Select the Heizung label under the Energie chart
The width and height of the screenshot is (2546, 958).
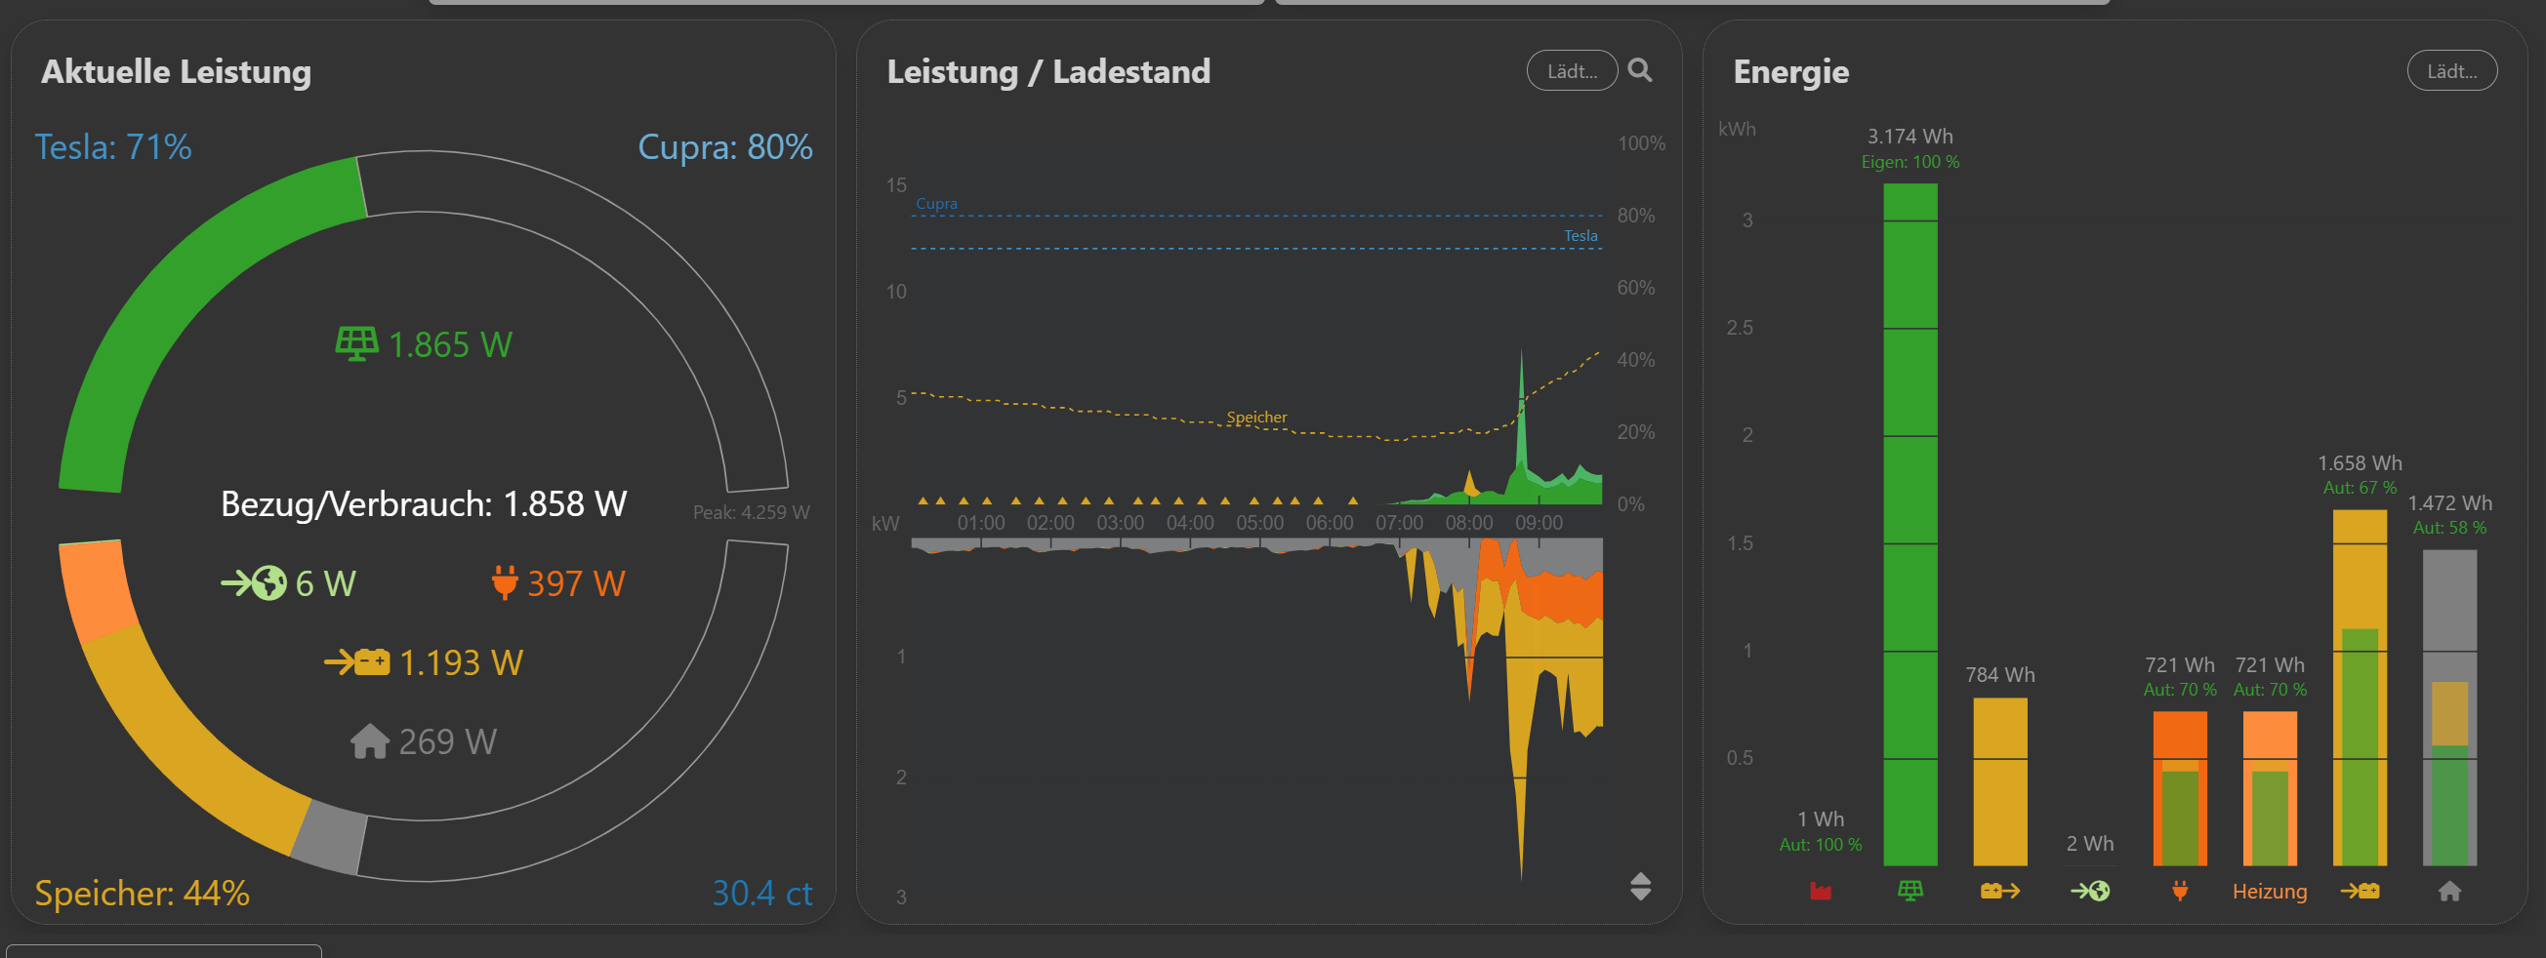click(2271, 892)
